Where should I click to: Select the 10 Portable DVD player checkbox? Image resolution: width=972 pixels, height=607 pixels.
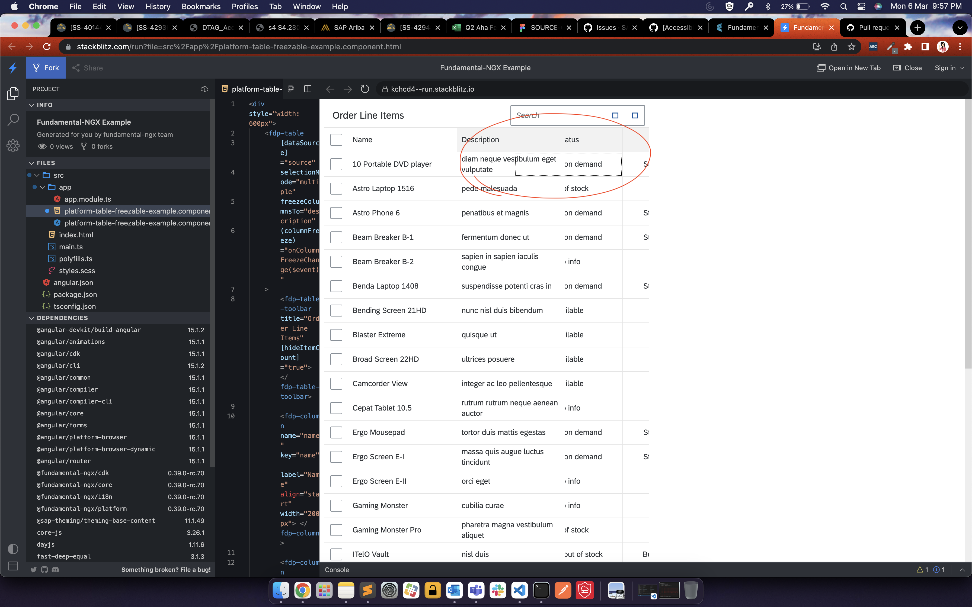click(x=336, y=164)
